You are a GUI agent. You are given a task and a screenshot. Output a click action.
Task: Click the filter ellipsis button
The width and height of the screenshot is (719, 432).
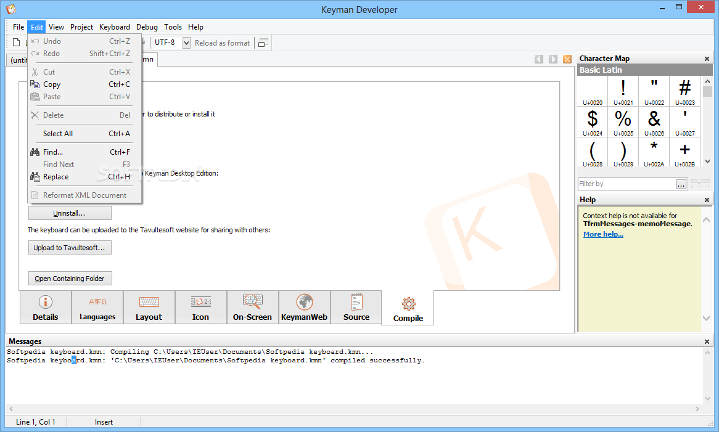pyautogui.click(x=681, y=184)
